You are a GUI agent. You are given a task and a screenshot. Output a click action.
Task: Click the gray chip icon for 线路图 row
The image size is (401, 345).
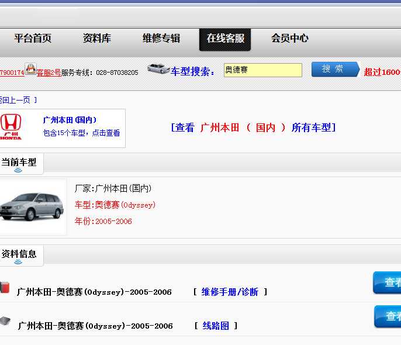pyautogui.click(x=5, y=320)
